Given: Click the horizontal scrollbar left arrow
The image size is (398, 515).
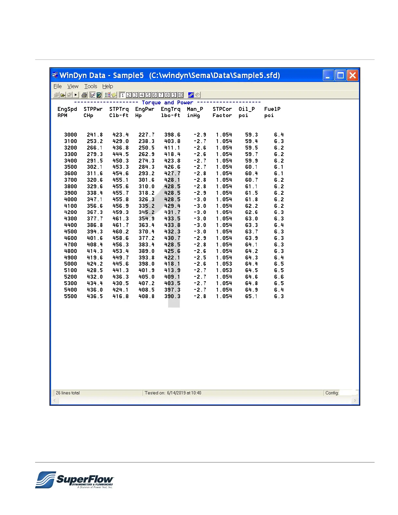Looking at the screenshot, I should [x=55, y=401].
